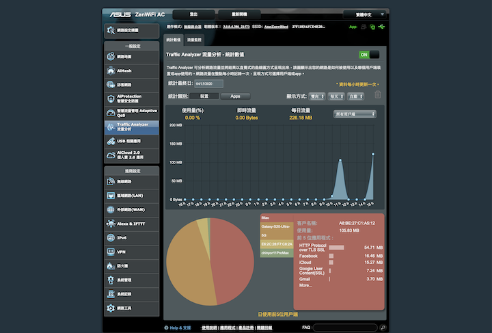This screenshot has height=333, width=492.
Task: Open the product registration footer link
Action: pos(246,328)
